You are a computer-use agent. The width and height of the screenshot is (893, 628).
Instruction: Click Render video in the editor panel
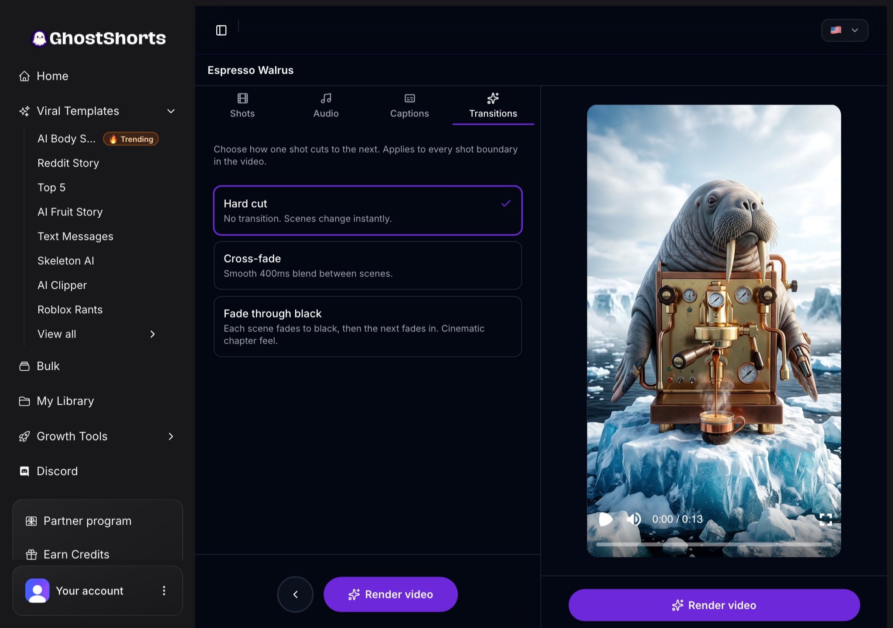click(391, 594)
